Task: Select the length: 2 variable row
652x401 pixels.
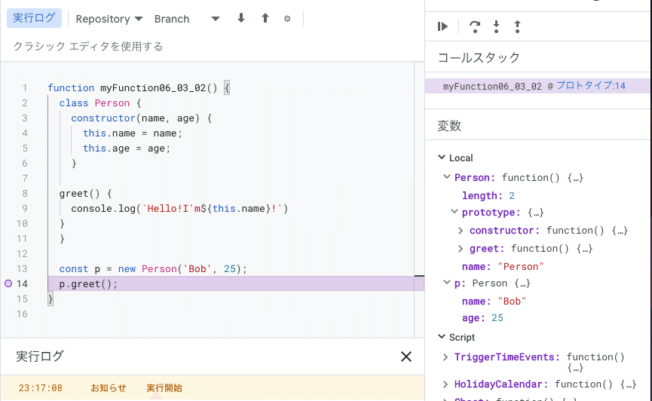Action: click(x=488, y=195)
